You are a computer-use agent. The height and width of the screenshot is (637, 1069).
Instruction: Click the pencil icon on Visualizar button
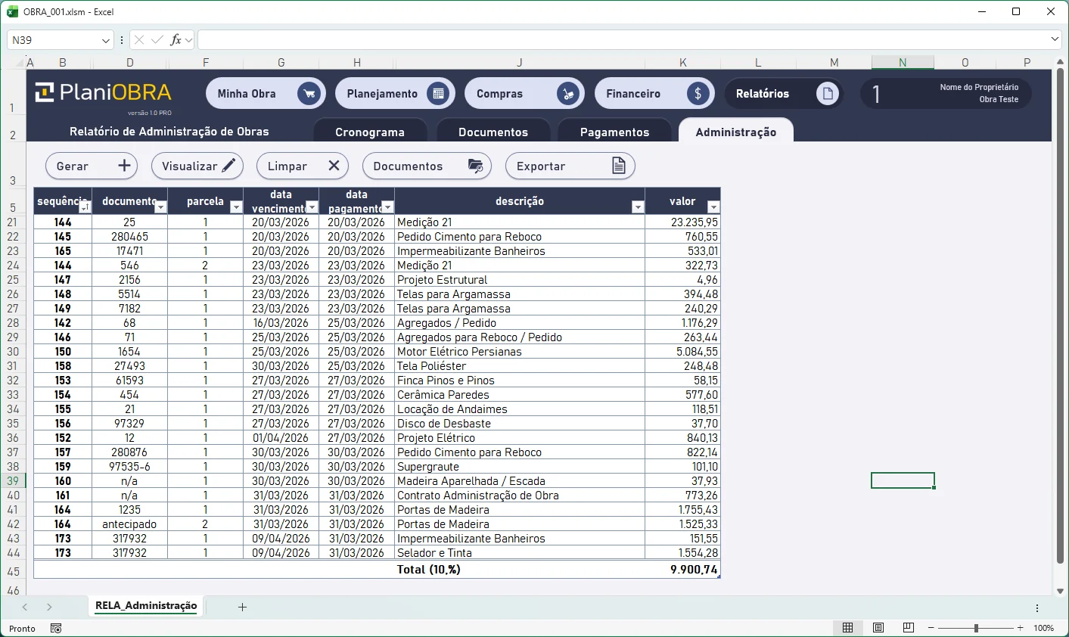coord(228,166)
